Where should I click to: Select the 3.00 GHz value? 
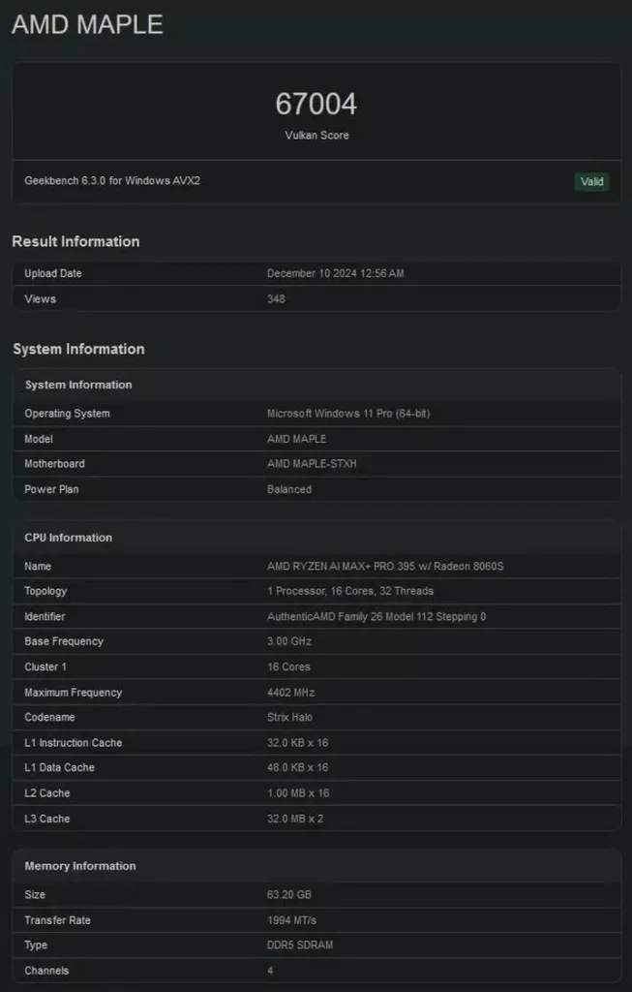(288, 641)
